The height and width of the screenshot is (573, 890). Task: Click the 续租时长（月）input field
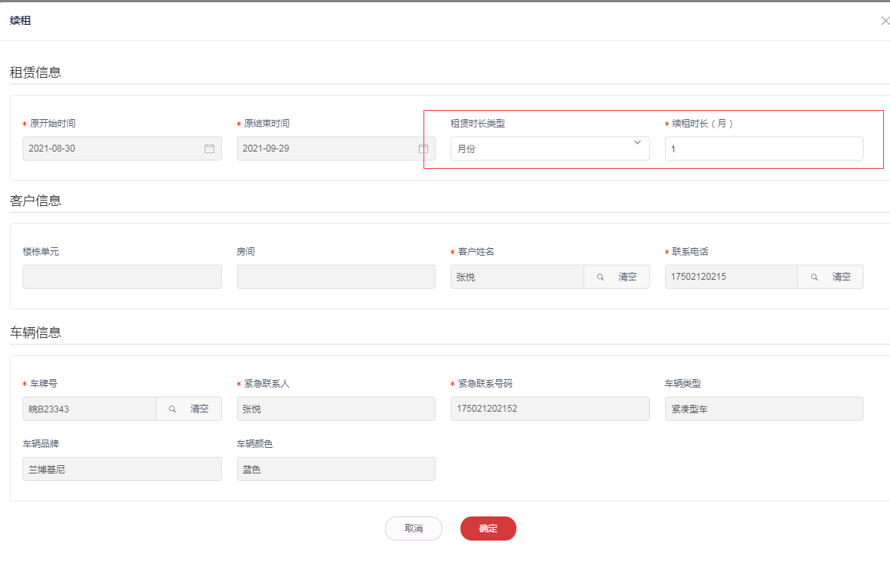pyautogui.click(x=763, y=149)
